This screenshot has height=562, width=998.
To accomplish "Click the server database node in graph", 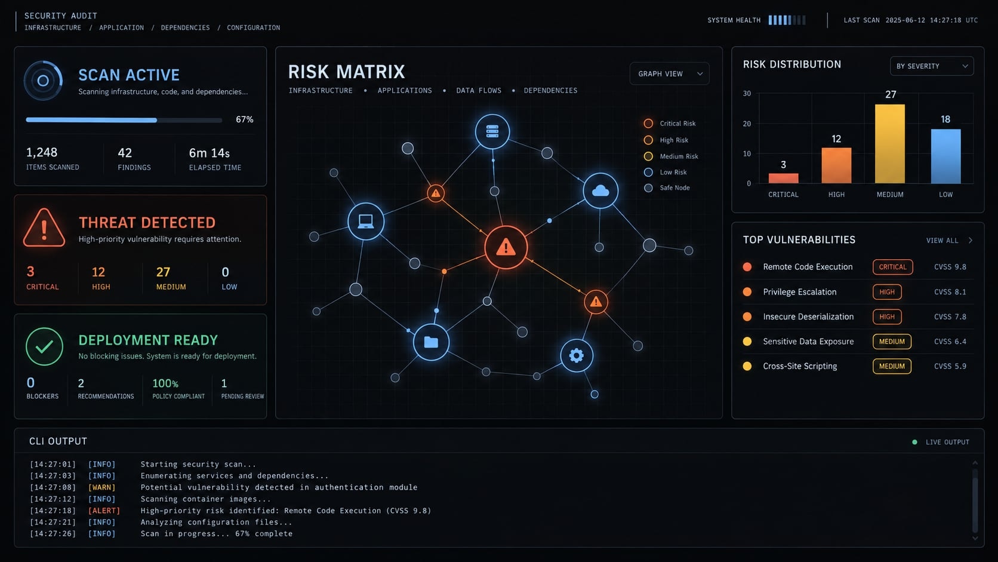I will coord(492,131).
